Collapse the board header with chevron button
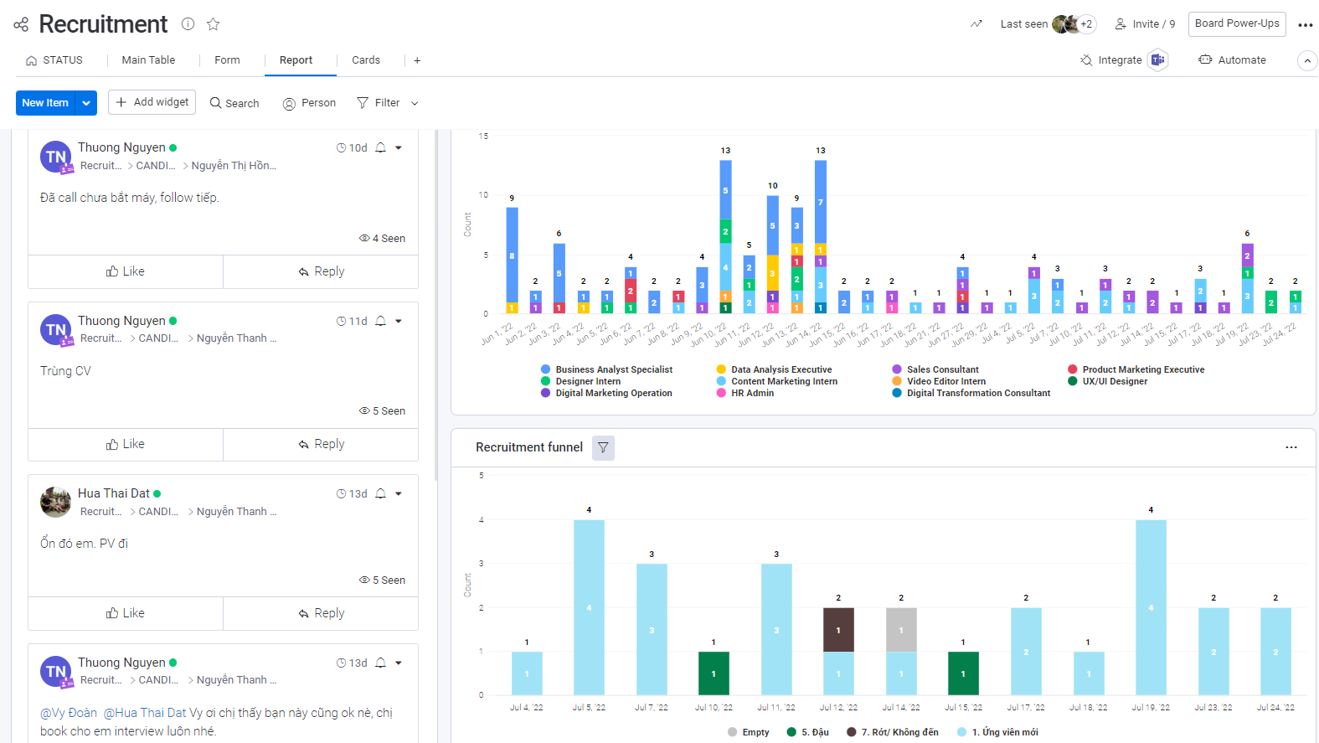The height and width of the screenshot is (743, 1319). click(x=1306, y=60)
